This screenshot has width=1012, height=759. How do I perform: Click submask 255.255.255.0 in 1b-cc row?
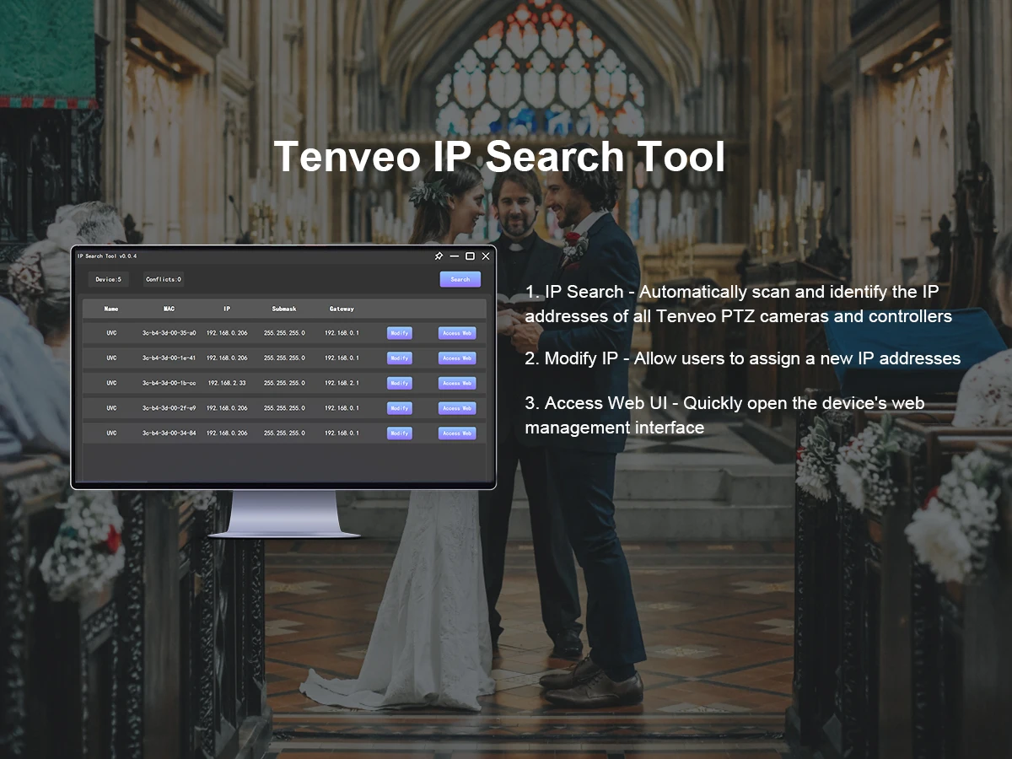click(284, 383)
